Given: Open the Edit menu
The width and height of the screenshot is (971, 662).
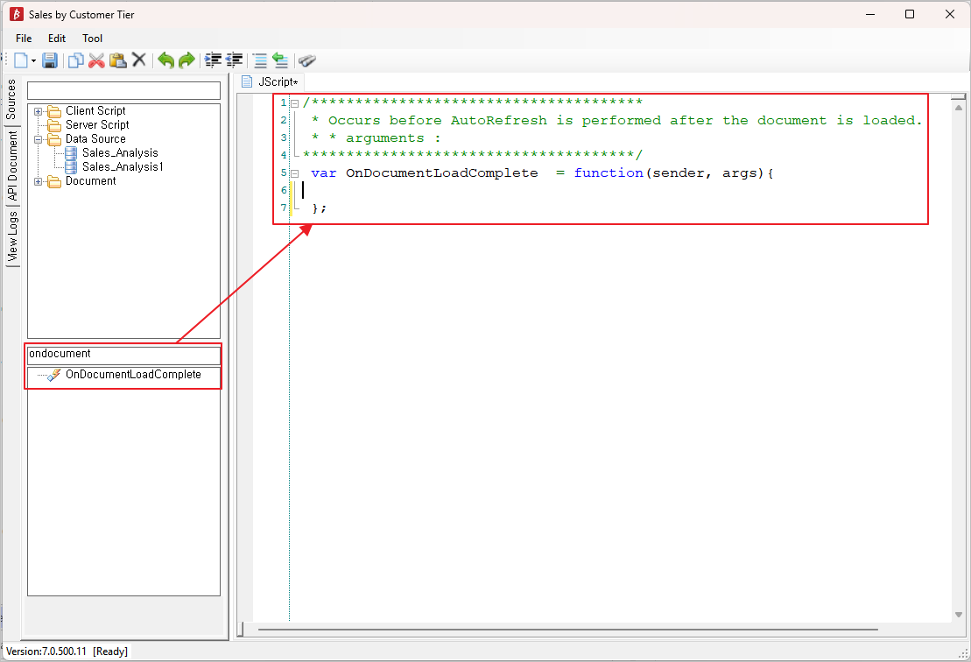Looking at the screenshot, I should [x=57, y=39].
